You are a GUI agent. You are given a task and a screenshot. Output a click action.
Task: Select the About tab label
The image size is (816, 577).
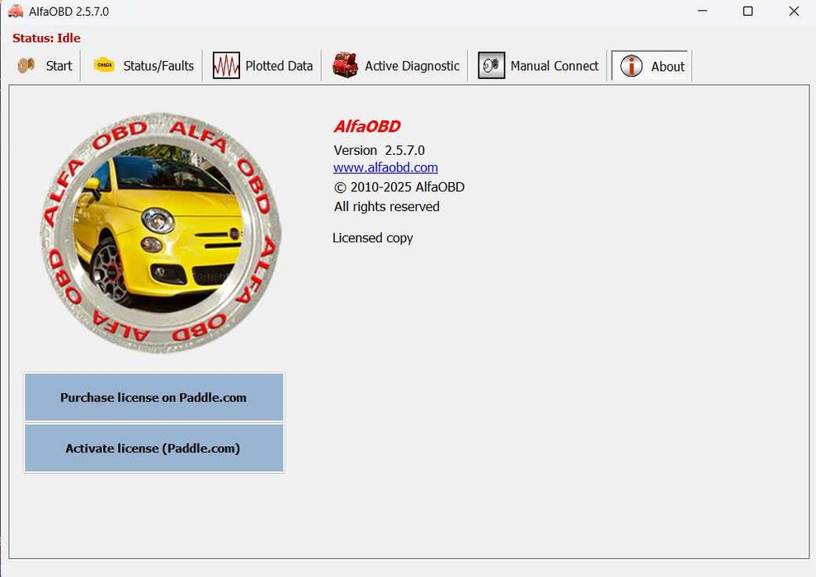click(667, 67)
